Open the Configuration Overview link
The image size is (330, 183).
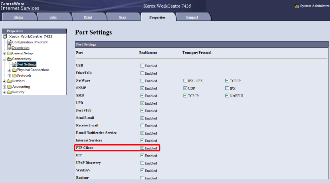pyautogui.click(x=30, y=42)
